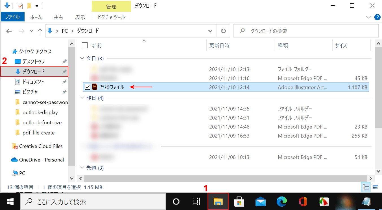Click the Cortana circle icon
This screenshot has width=382, height=210.
[176, 202]
